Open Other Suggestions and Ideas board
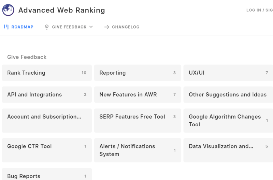Viewport: 273px width, 180px height. click(228, 95)
